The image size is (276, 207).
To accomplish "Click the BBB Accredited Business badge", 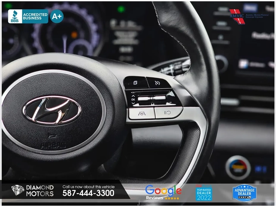I will click(x=28, y=16).
